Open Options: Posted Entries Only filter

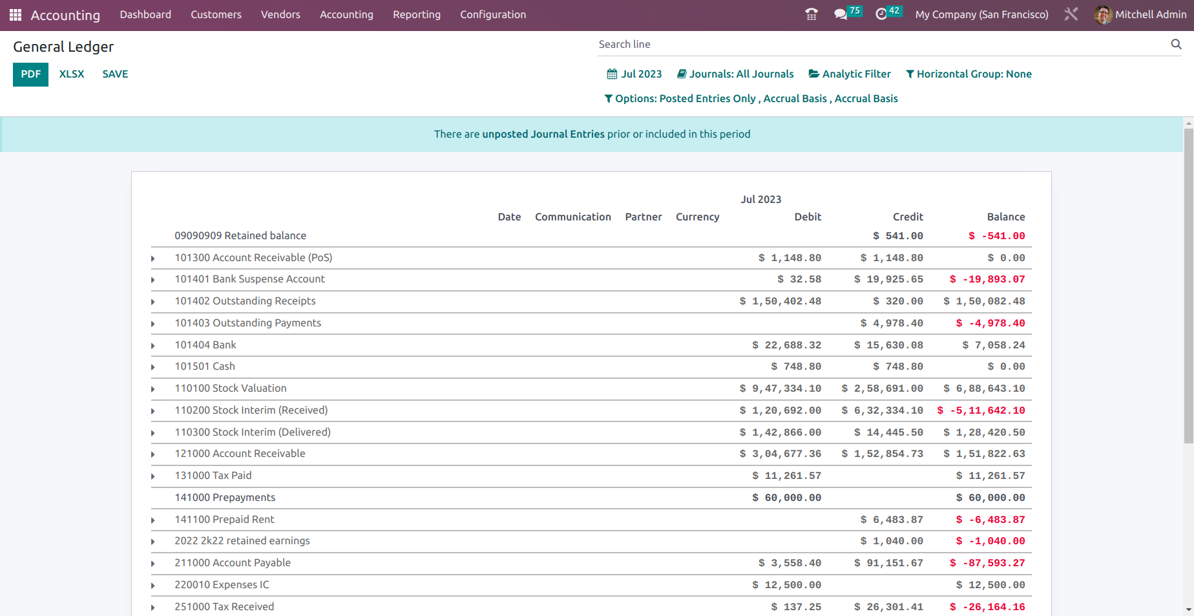click(751, 99)
